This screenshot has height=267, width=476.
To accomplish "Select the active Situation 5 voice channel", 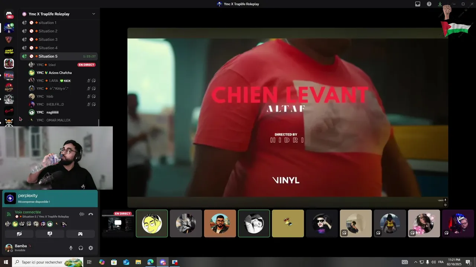I will pyautogui.click(x=59, y=56).
